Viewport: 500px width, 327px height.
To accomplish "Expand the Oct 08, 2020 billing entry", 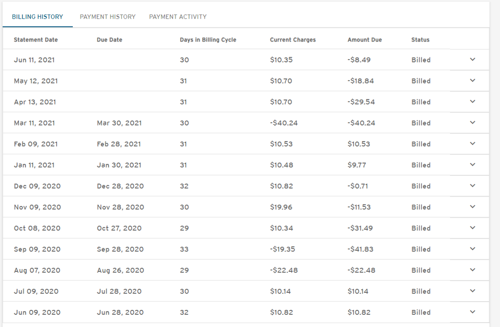I will pyautogui.click(x=473, y=227).
